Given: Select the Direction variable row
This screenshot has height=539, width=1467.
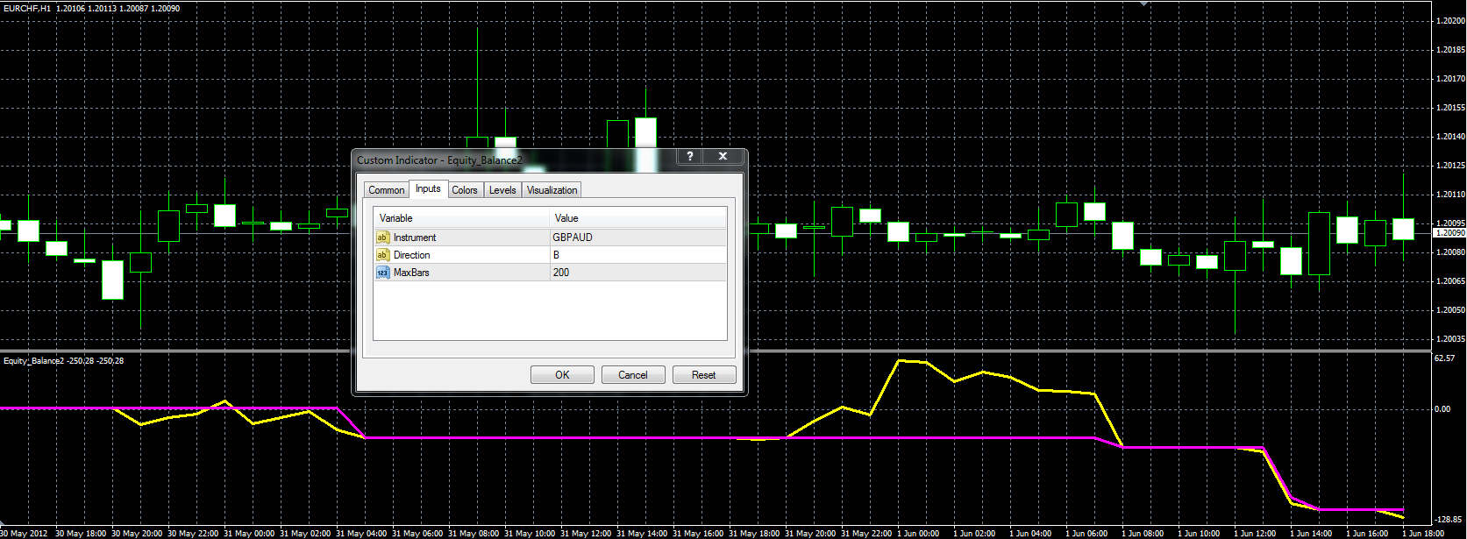Looking at the screenshot, I should point(551,255).
